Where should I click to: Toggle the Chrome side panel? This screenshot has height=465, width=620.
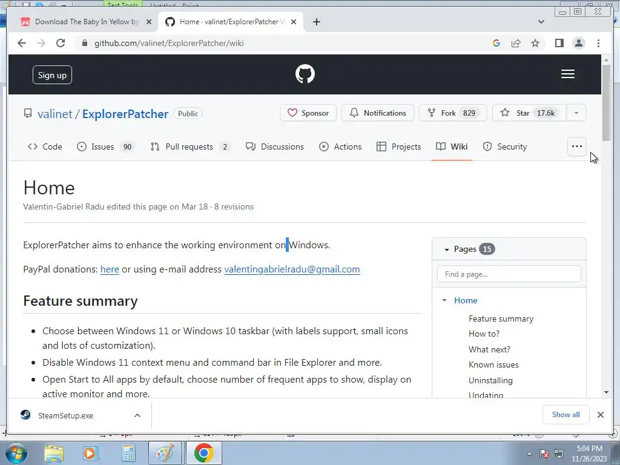(559, 43)
